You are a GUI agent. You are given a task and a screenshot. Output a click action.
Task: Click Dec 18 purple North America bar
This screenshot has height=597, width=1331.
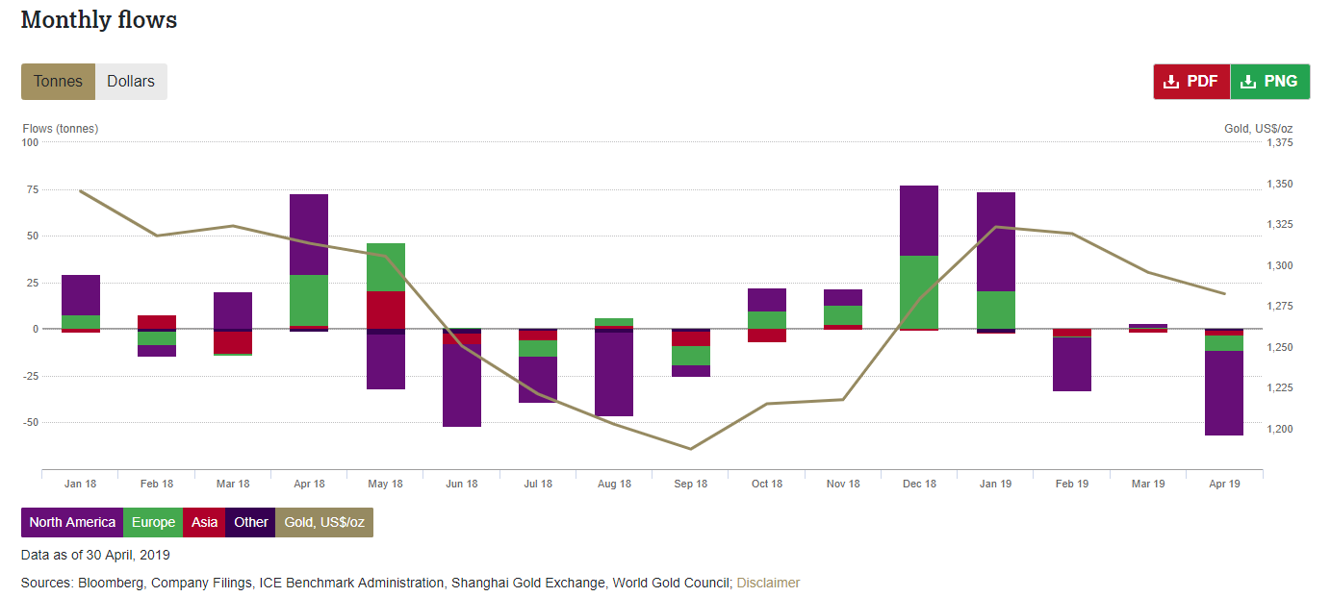click(919, 220)
